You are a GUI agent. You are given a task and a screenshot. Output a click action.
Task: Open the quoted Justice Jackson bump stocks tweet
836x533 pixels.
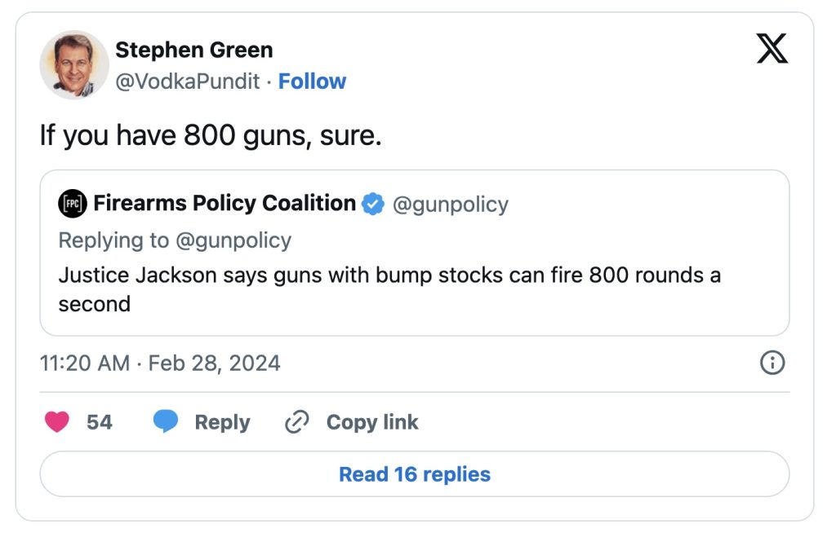pos(389,289)
